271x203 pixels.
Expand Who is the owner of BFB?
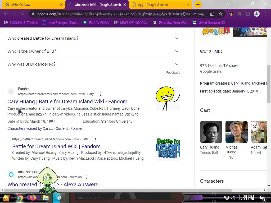(x=94, y=51)
